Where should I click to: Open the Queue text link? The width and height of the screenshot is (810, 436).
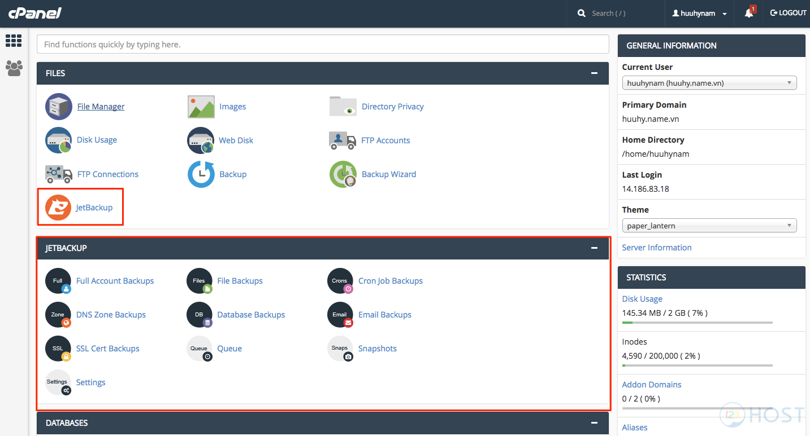(x=229, y=349)
